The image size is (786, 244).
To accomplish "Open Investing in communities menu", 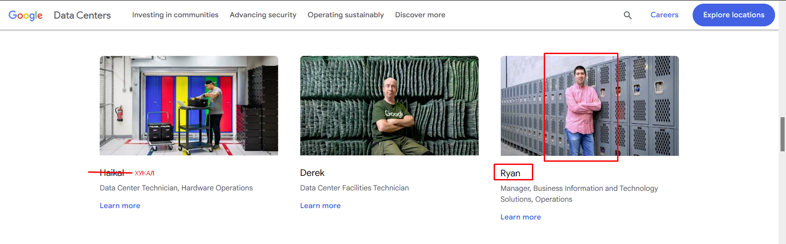I will click(175, 15).
